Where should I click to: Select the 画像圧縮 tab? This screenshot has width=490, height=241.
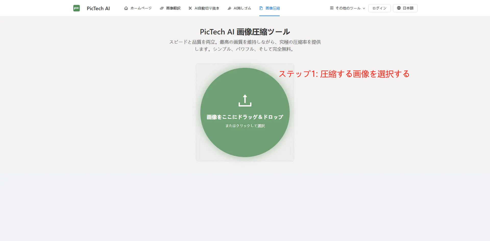click(x=269, y=8)
